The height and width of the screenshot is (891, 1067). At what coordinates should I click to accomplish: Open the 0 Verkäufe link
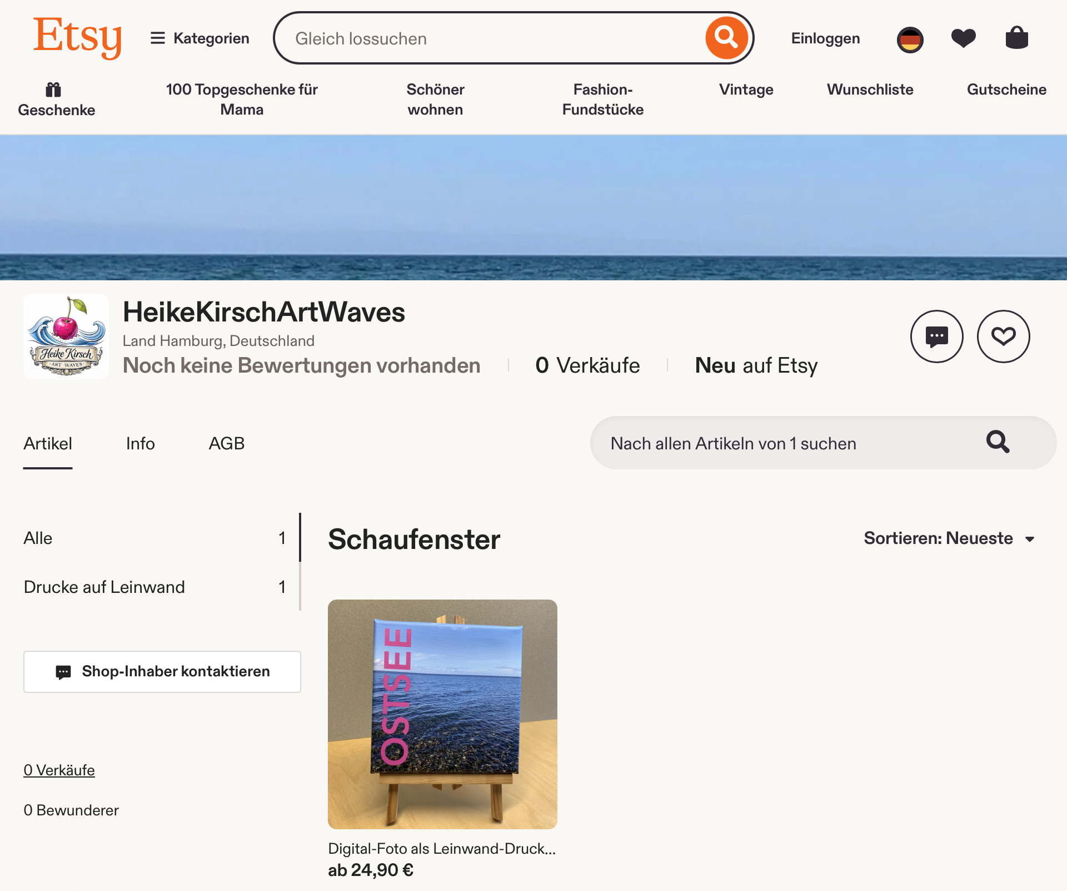click(59, 770)
